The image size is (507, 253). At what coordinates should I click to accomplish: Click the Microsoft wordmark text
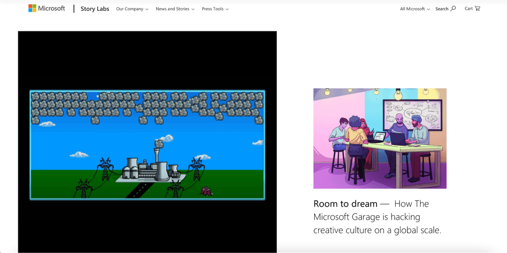coord(52,8)
